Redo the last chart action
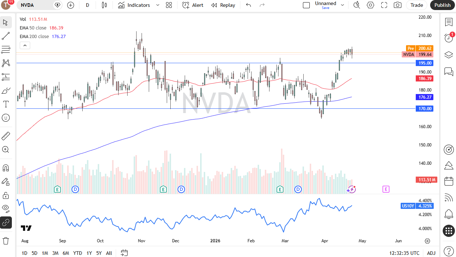This screenshot has width=456, height=257. click(262, 5)
